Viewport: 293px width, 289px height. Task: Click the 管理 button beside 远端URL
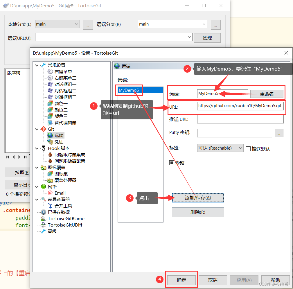click(207, 38)
